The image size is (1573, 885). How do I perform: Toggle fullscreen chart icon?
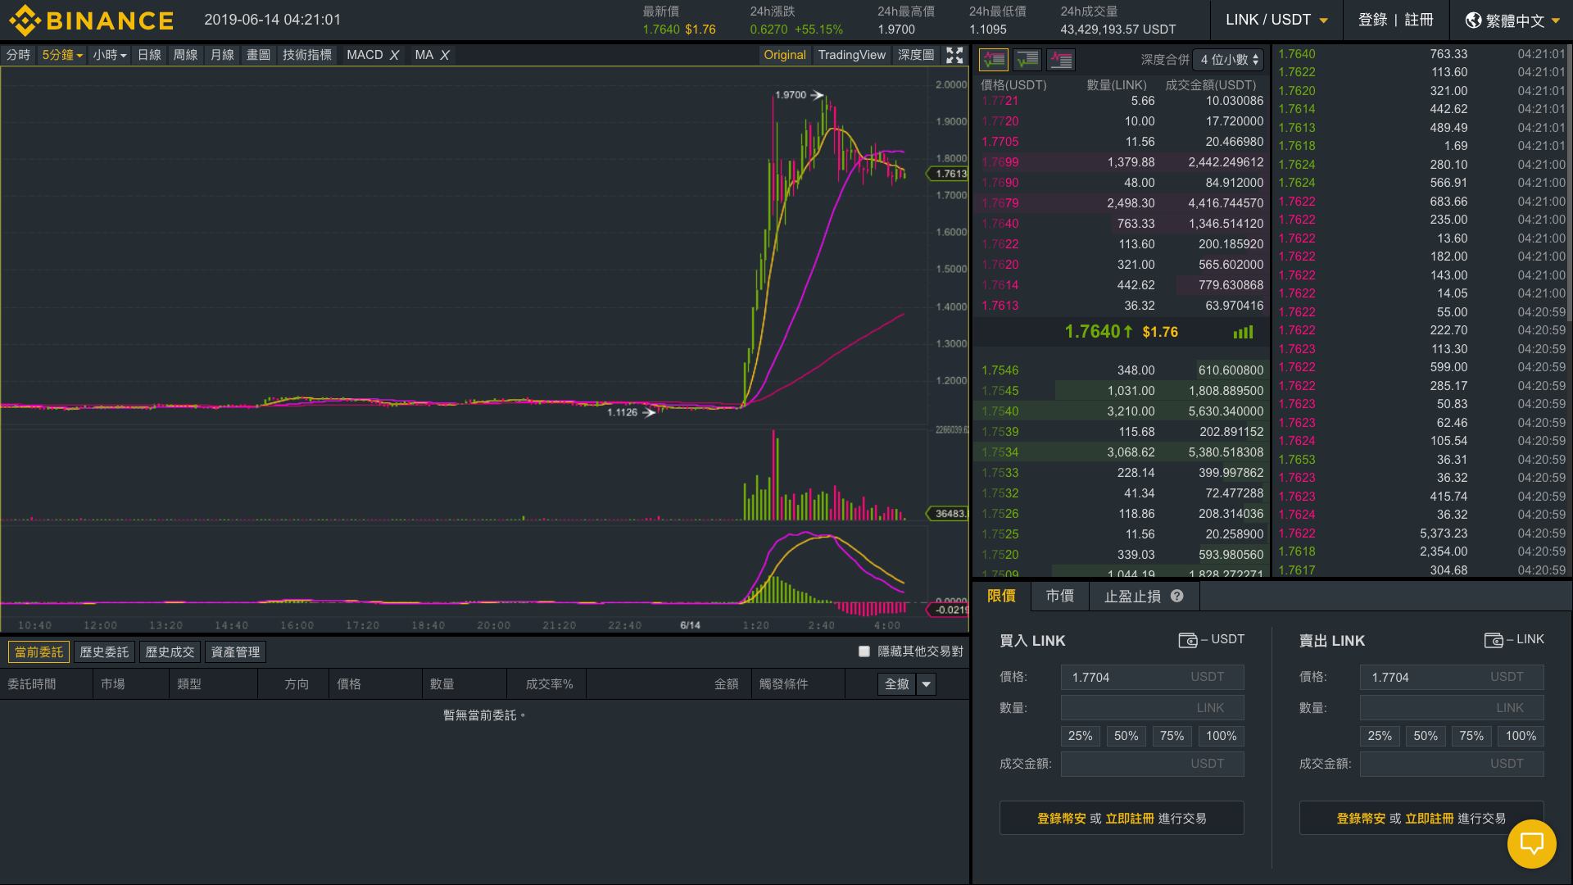click(954, 55)
